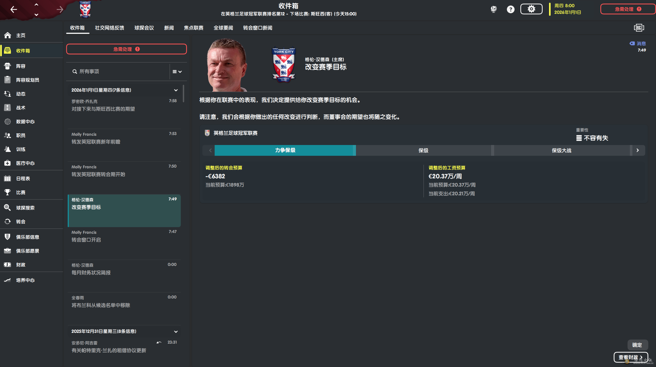Select the 保级 objective option
Viewport: 656px width, 367px height.
[x=423, y=150]
